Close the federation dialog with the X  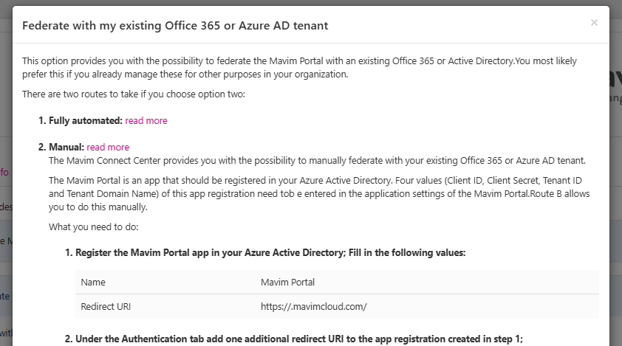[x=594, y=23]
